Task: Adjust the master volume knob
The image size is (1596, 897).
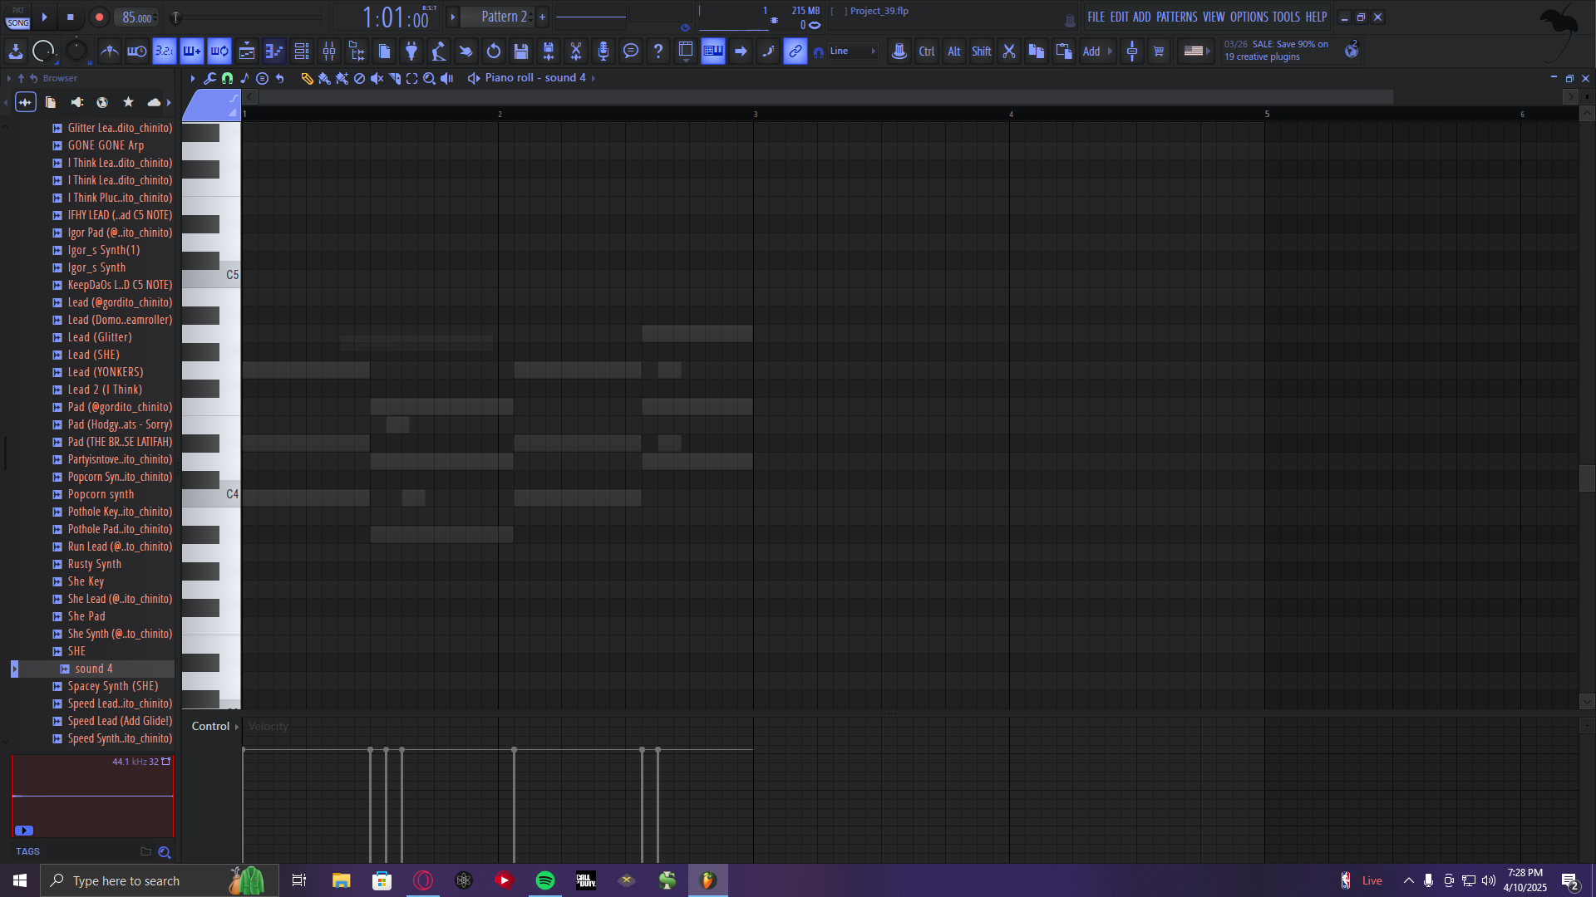Action: pyautogui.click(x=43, y=51)
